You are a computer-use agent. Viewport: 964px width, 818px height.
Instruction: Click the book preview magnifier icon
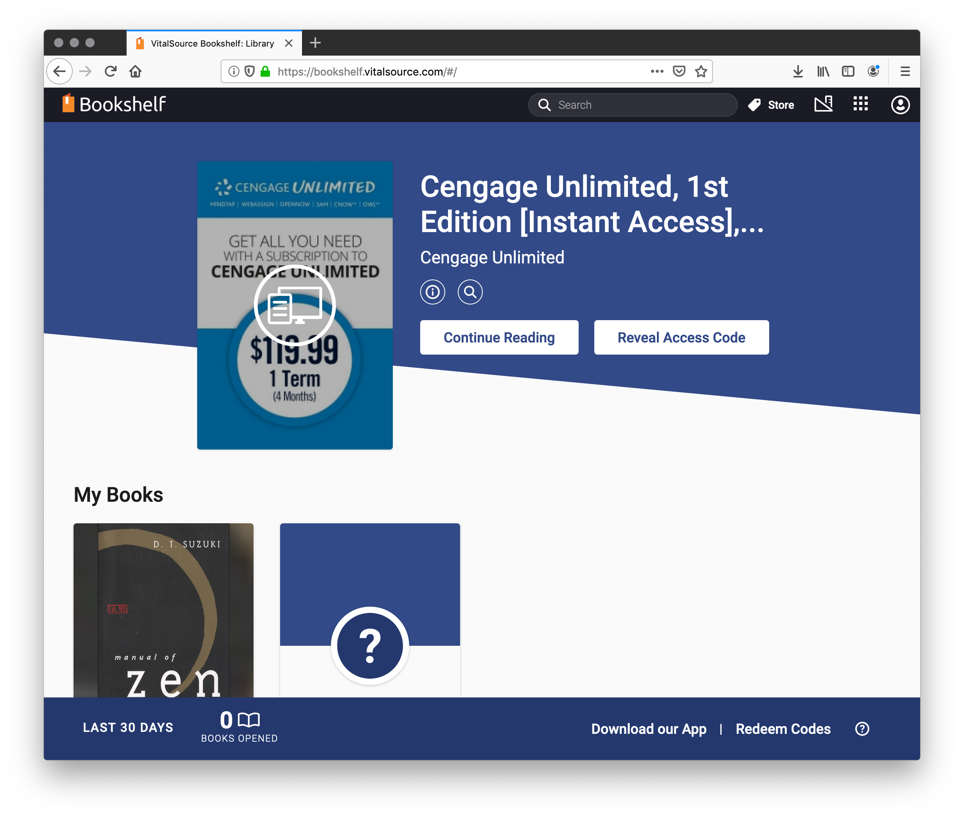[x=470, y=292]
